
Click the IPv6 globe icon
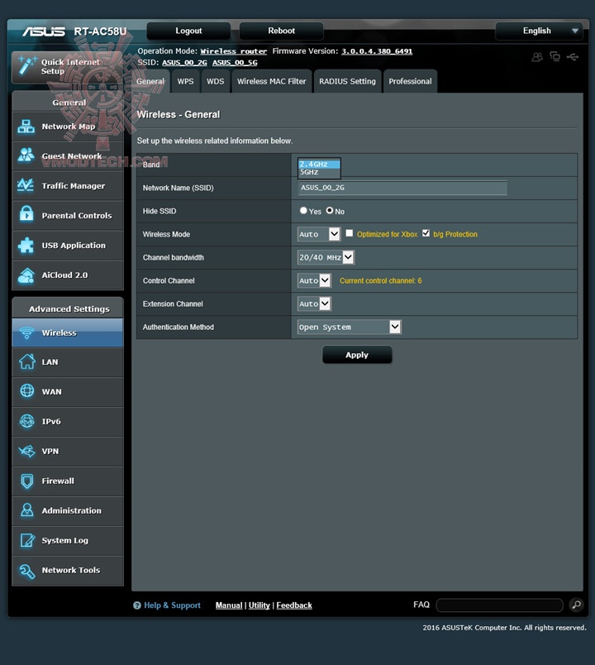pos(27,421)
